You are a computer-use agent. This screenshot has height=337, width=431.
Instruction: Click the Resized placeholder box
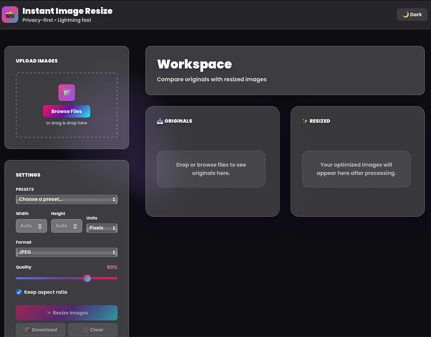(356, 169)
